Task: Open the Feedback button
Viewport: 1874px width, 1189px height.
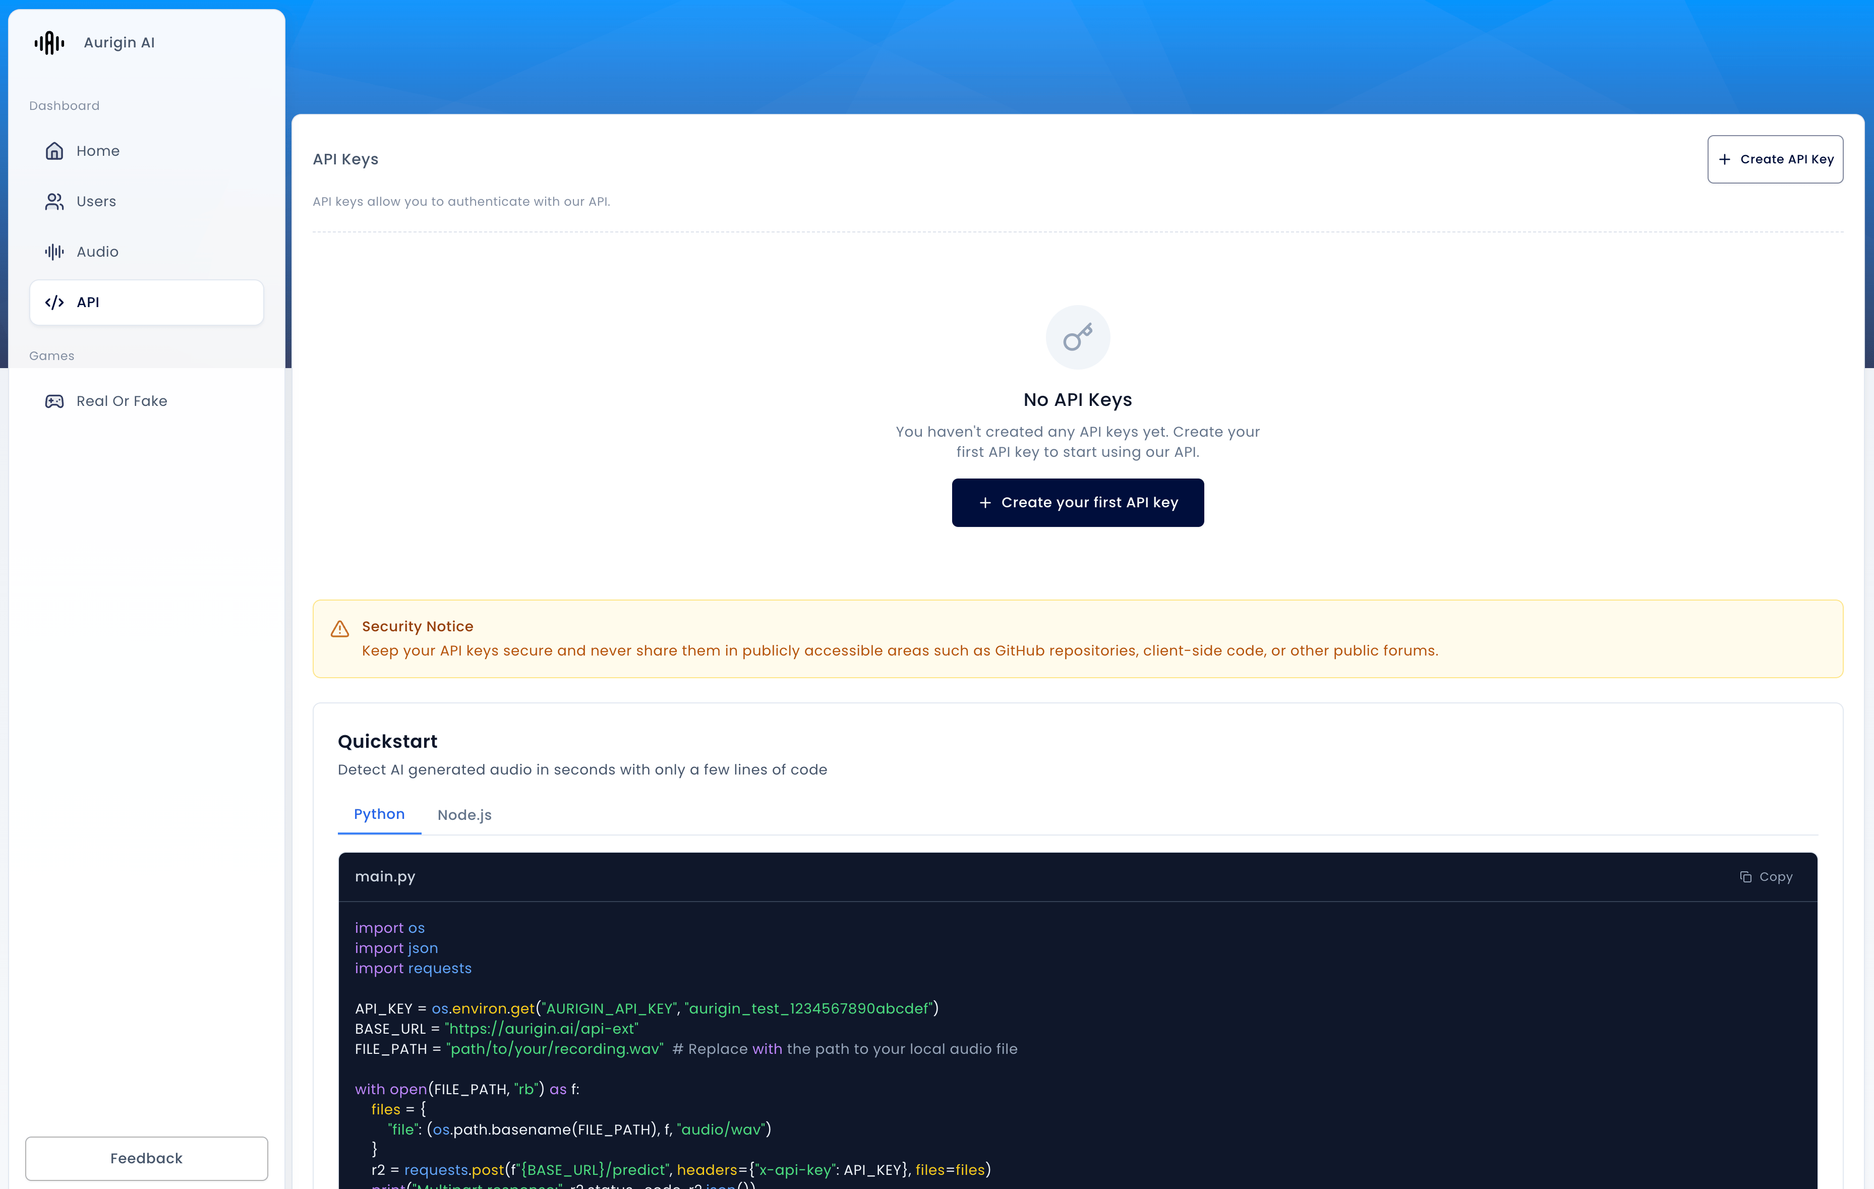Action: tap(146, 1158)
